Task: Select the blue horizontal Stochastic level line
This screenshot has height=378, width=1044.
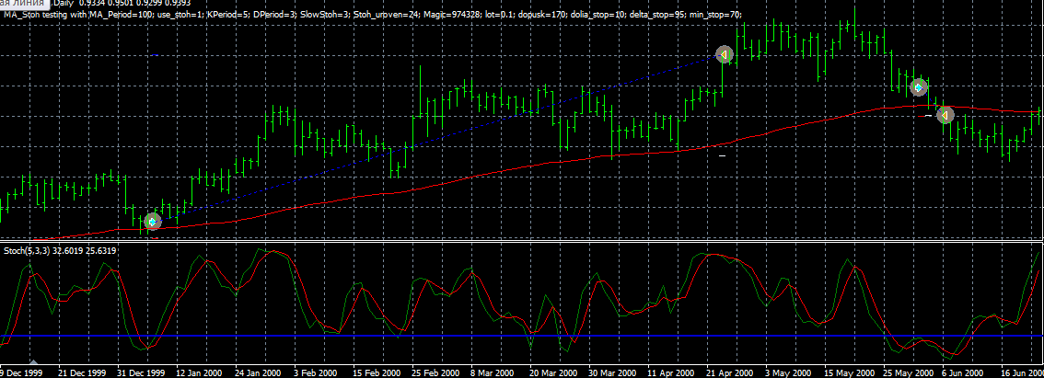Action: point(522,336)
